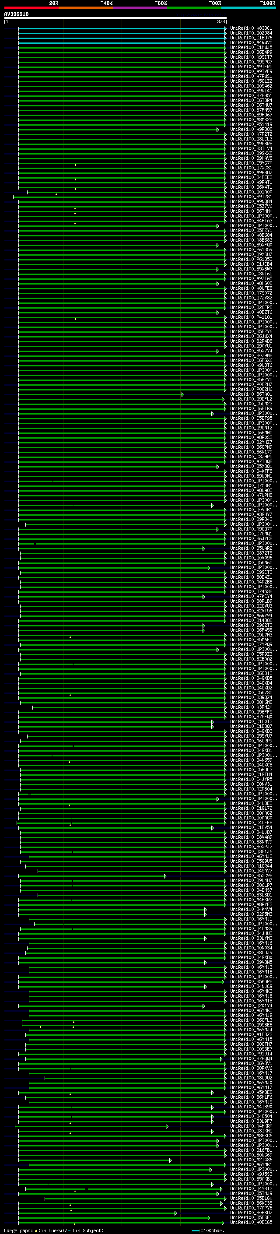The width and height of the screenshot is (280, 1234).
Task: Click the UniRef100_A8E684 label
Action: point(251,235)
